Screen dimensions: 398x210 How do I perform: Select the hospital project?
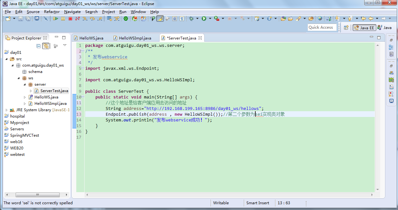tap(17, 116)
